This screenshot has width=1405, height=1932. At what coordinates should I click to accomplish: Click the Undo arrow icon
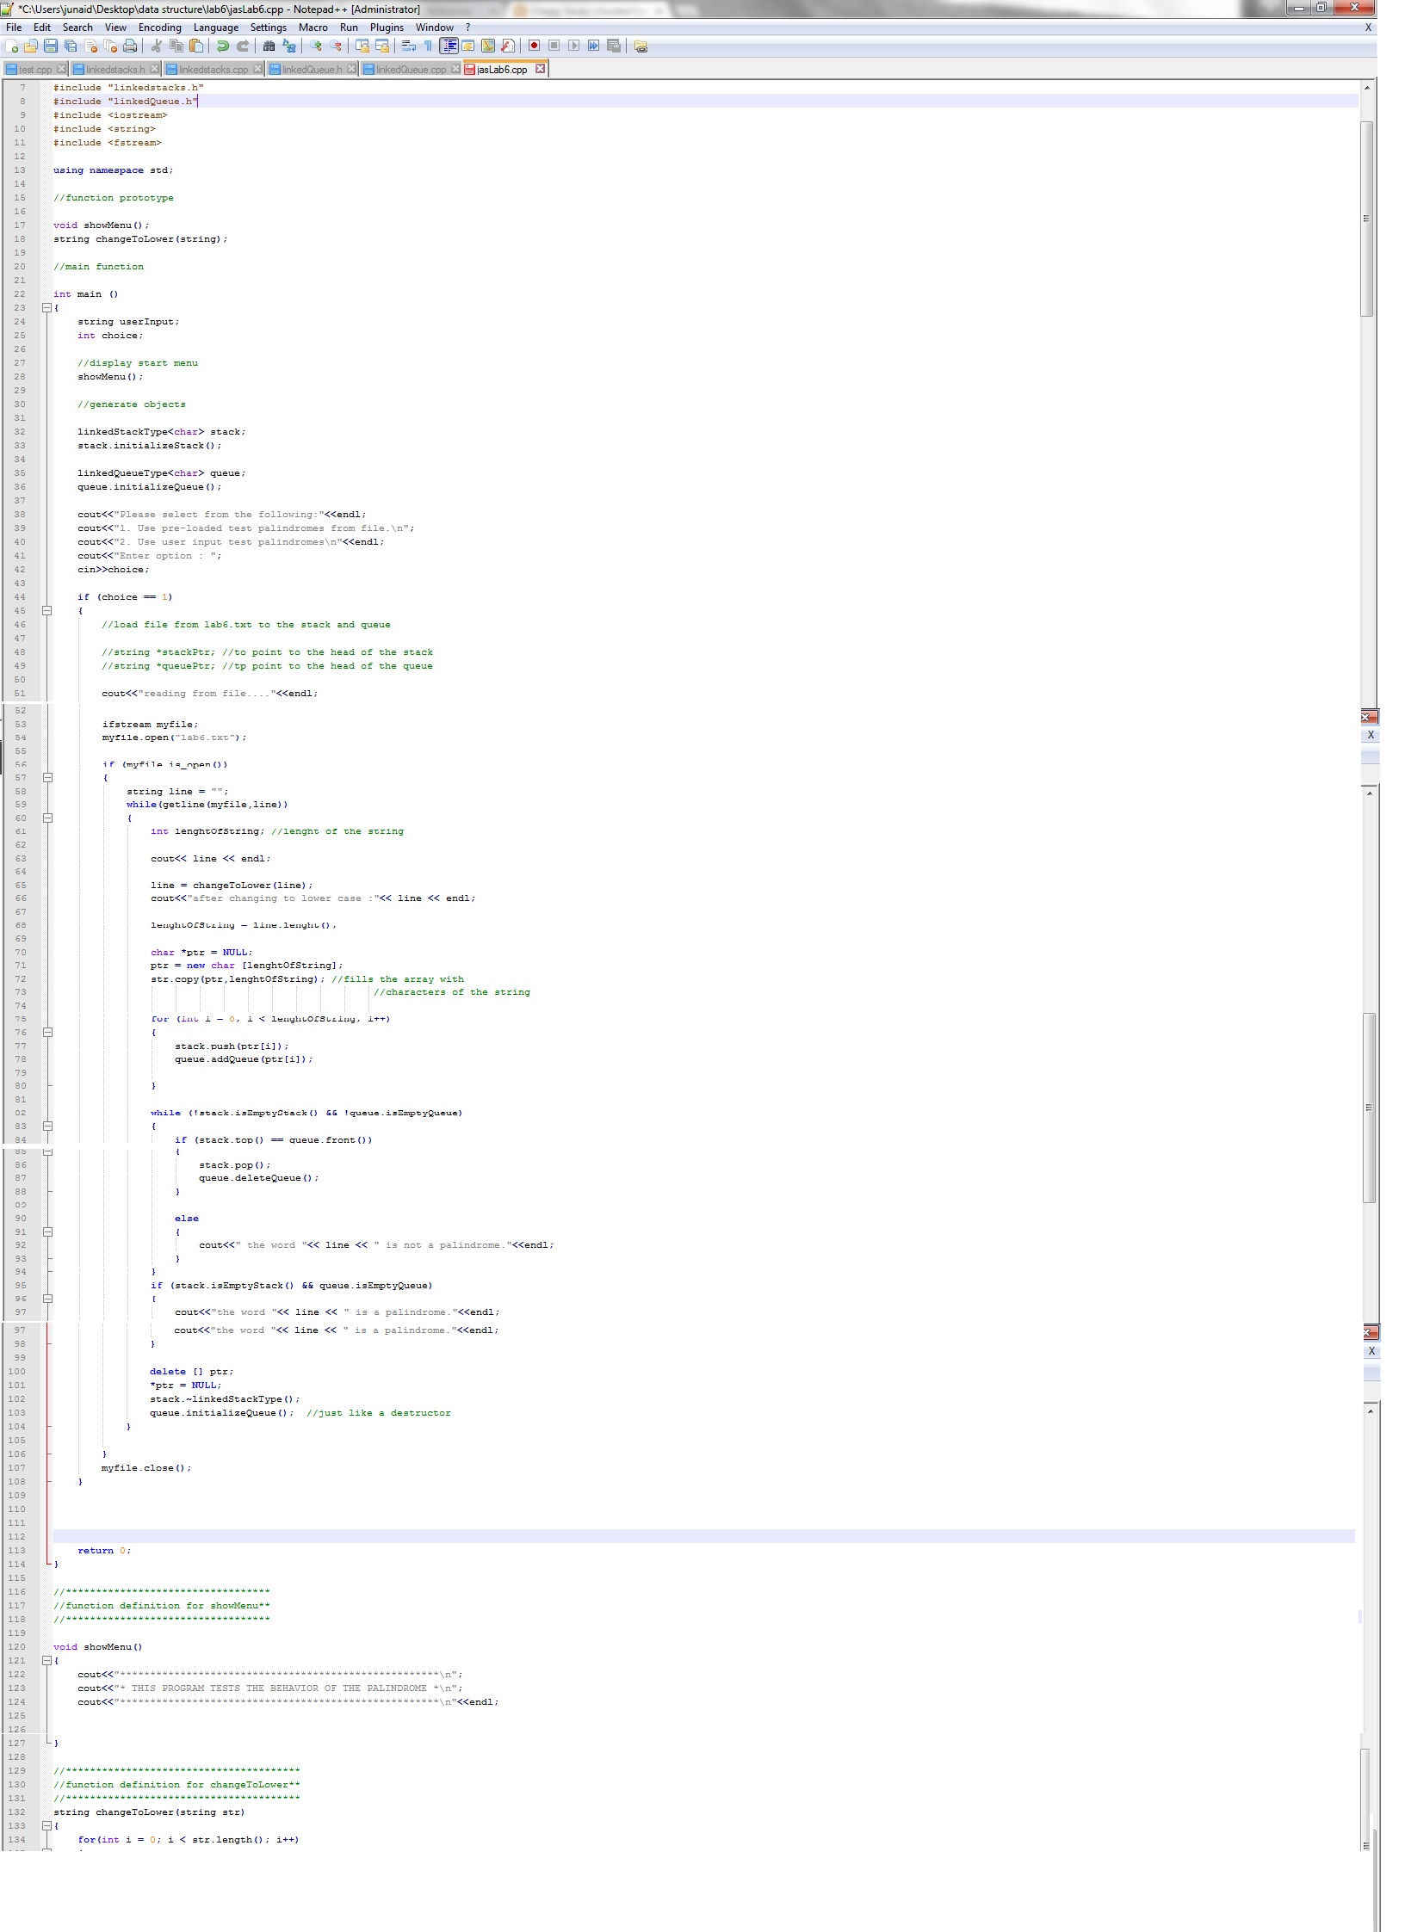(223, 46)
